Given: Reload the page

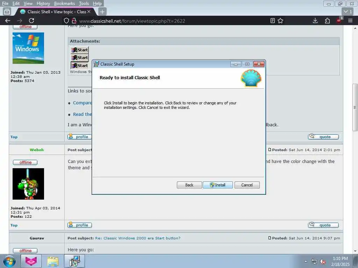Looking at the screenshot, I should pyautogui.click(x=31, y=21).
